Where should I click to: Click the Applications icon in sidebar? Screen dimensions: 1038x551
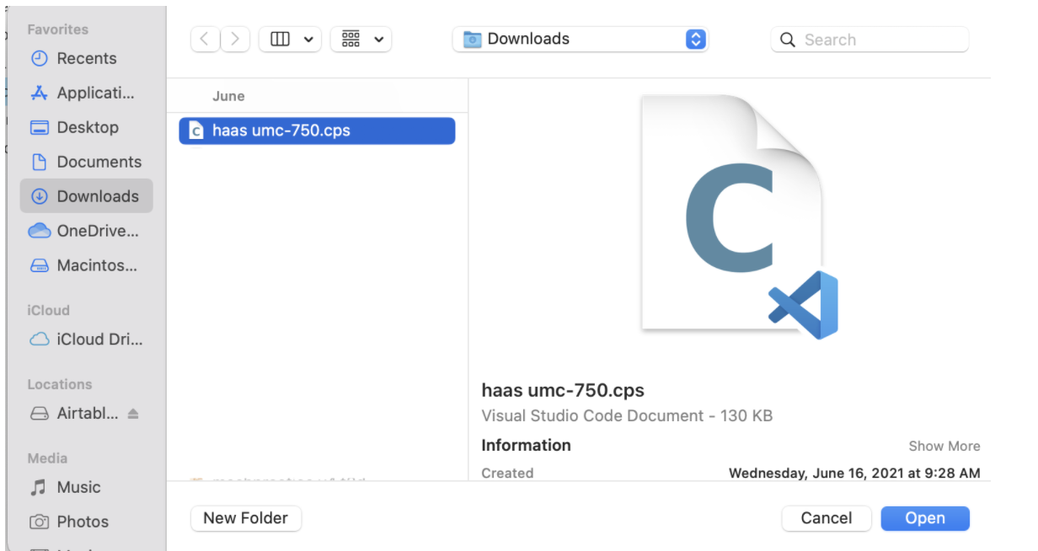39,94
